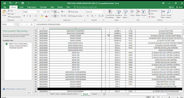
Task: Toggle Align Left
Action: pos(52,16)
